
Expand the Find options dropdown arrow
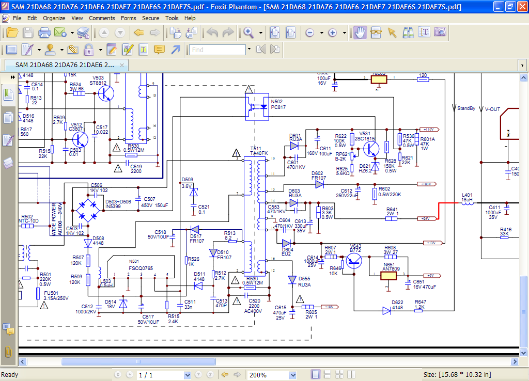pyautogui.click(x=249, y=50)
